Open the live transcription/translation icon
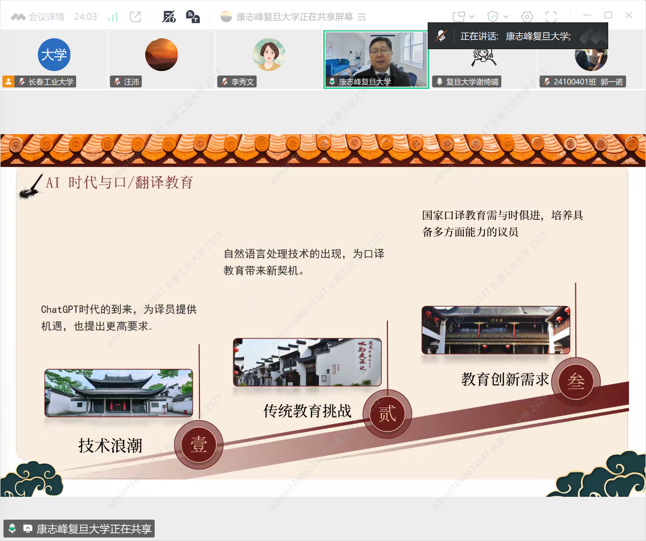 192,17
